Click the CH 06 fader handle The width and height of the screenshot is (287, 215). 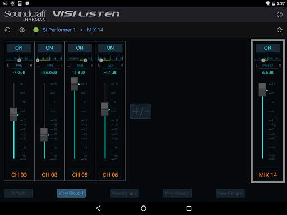pyautogui.click(x=105, y=109)
